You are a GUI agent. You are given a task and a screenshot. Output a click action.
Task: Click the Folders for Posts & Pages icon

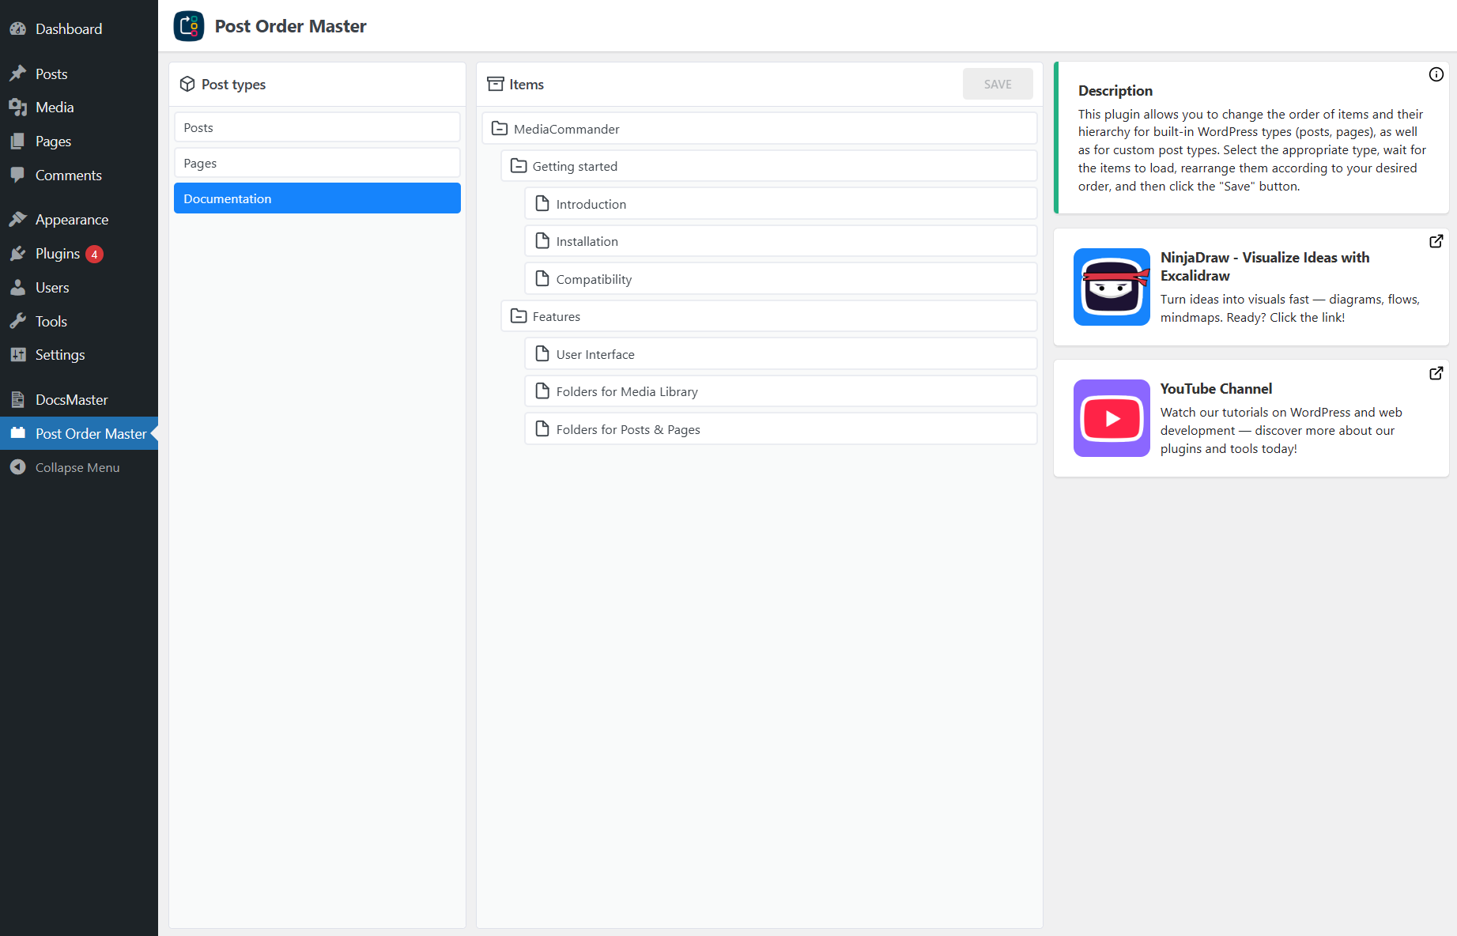click(x=542, y=429)
